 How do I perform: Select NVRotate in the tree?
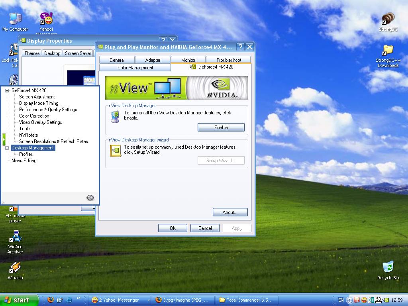(x=29, y=135)
